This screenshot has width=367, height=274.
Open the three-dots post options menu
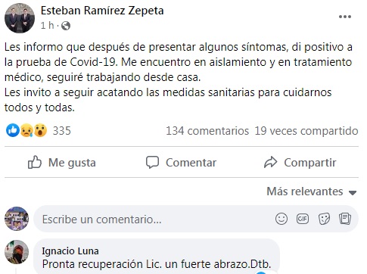[345, 17]
